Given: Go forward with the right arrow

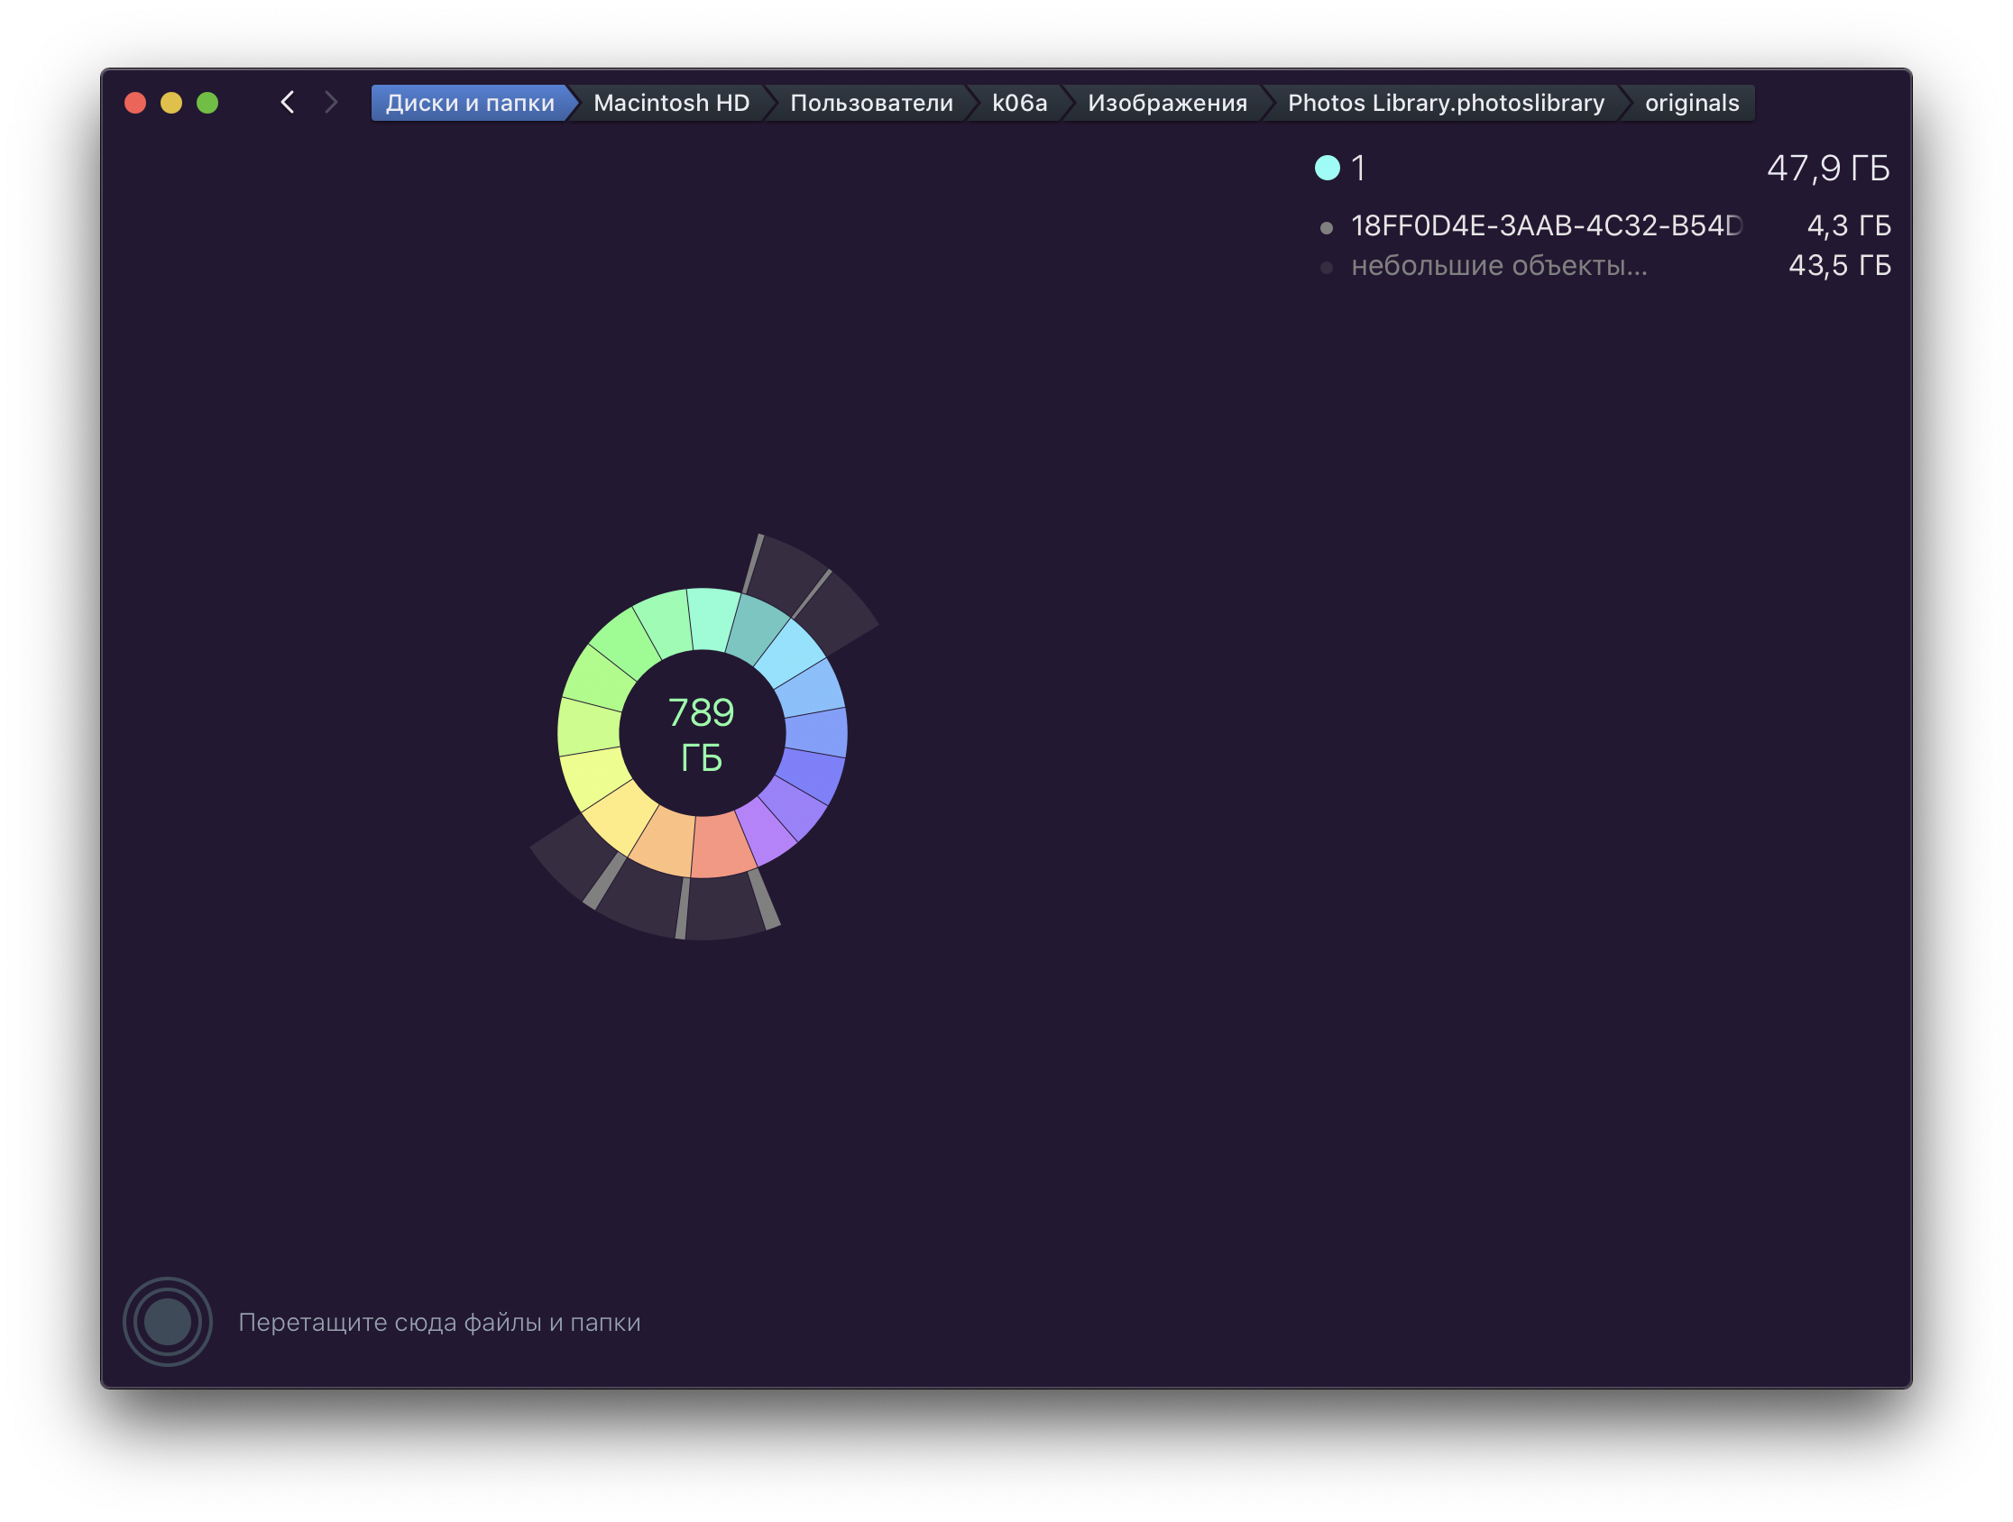Looking at the screenshot, I should (x=331, y=102).
